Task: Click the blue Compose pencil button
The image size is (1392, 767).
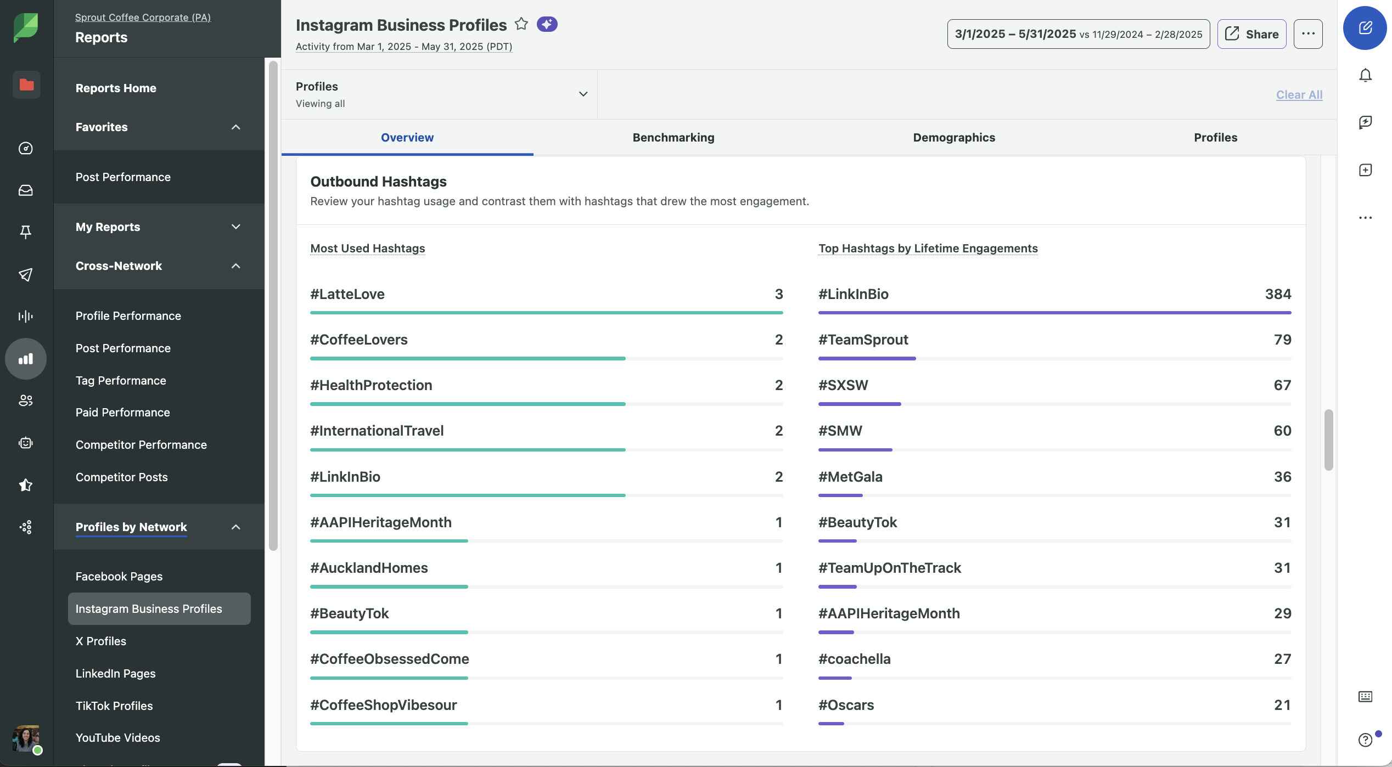Action: (1365, 28)
